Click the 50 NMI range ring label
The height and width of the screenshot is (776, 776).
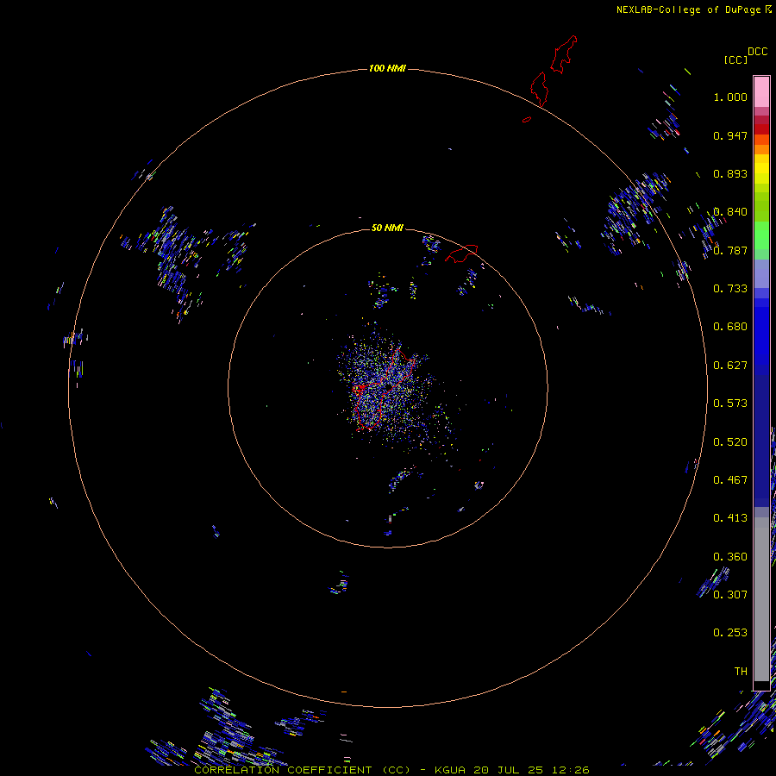(387, 228)
